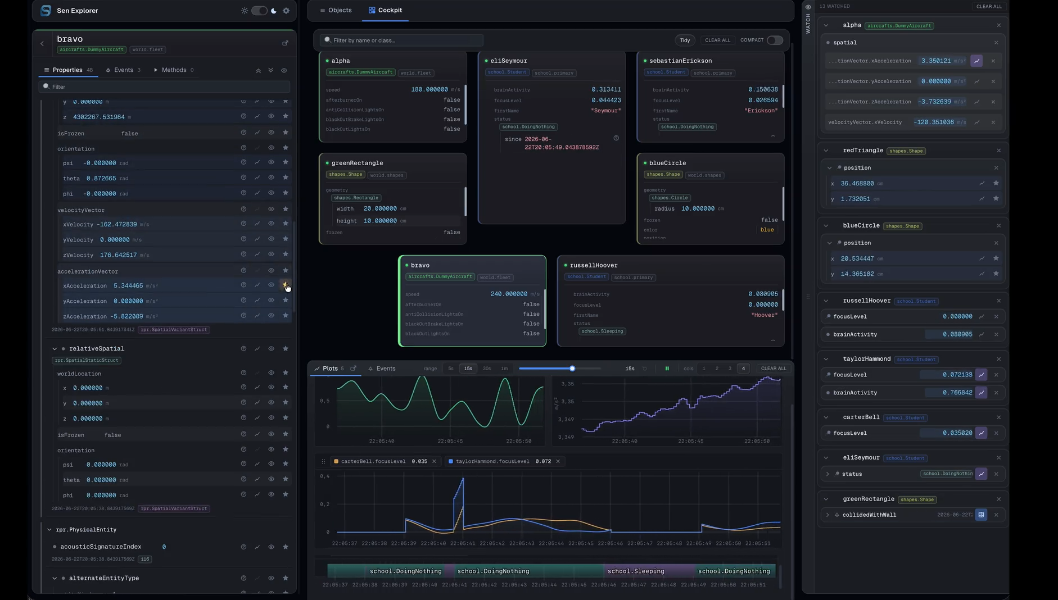Switch to the Objects tab
Viewport: 1058px width, 600px height.
[336, 10]
